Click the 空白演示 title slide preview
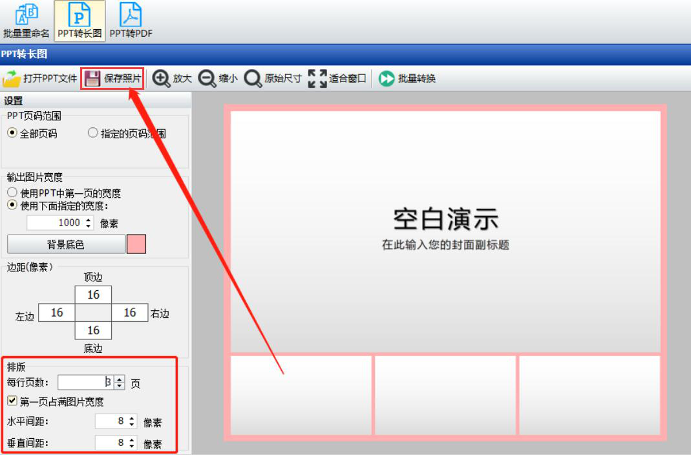This screenshot has height=455, width=691. pyautogui.click(x=445, y=231)
